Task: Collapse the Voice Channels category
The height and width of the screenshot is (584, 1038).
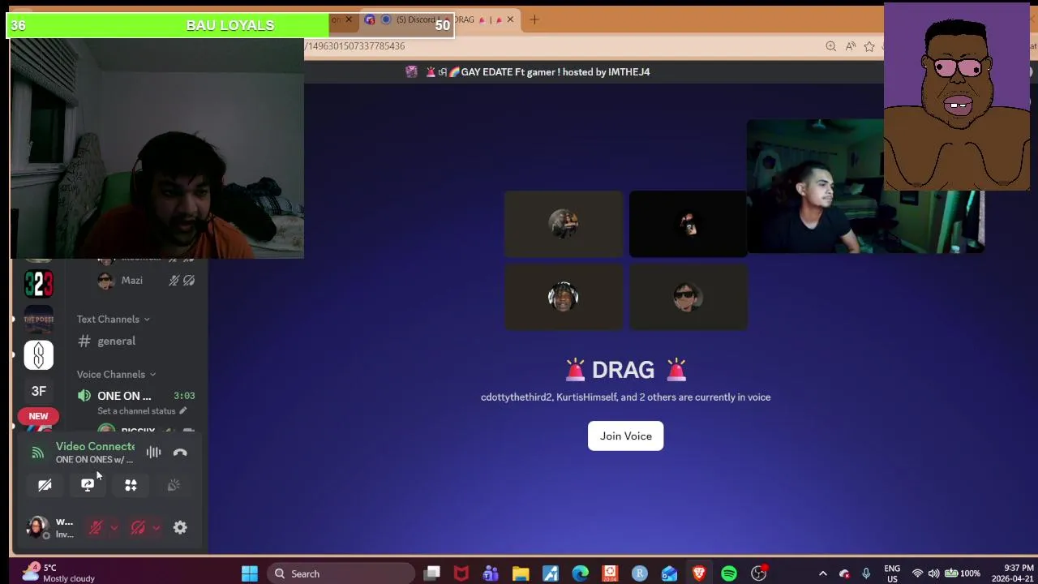Action: pyautogui.click(x=116, y=374)
